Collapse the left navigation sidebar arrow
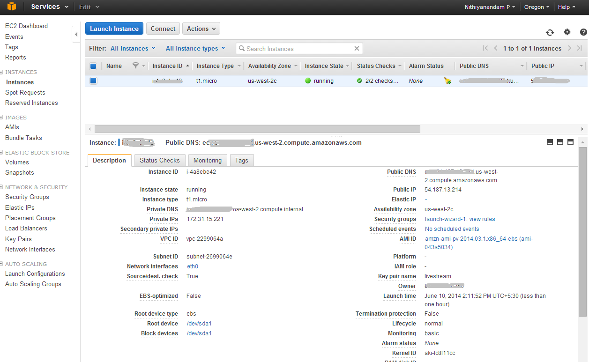 click(x=76, y=35)
